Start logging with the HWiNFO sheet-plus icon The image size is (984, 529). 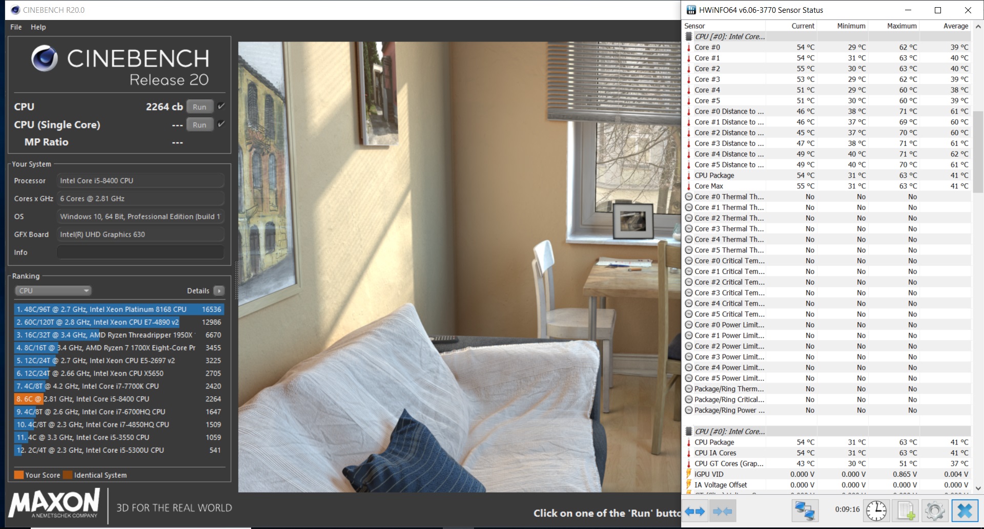906,511
